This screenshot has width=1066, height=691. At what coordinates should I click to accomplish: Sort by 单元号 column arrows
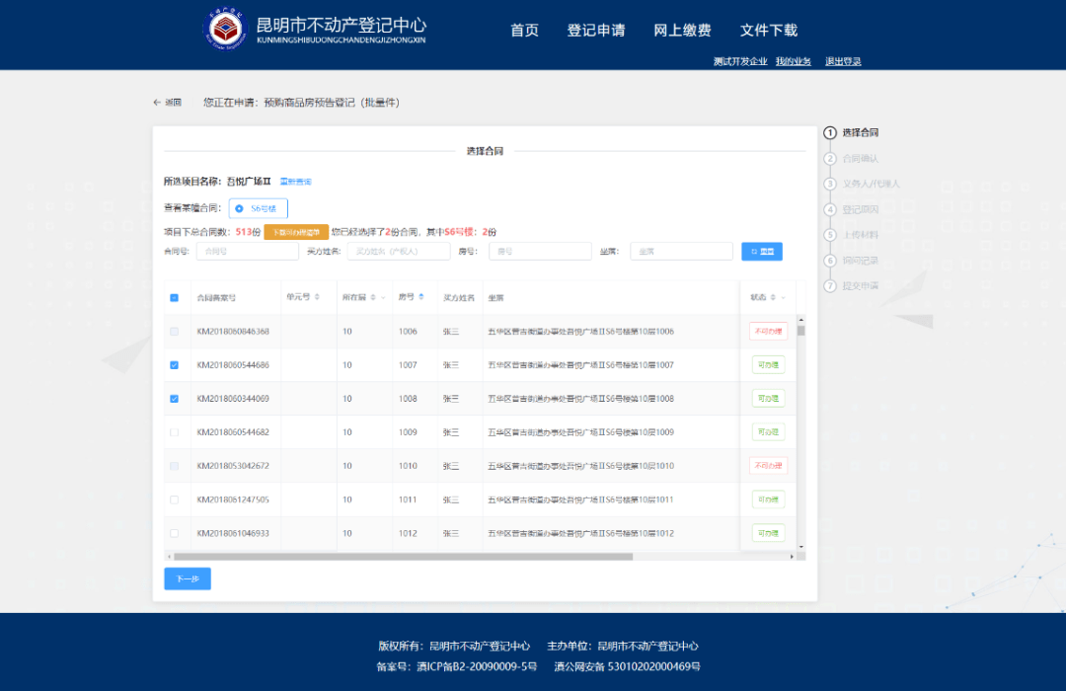click(x=317, y=297)
